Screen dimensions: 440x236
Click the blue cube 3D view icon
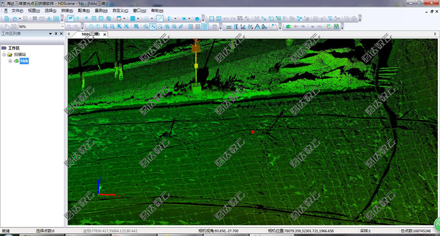click(x=197, y=19)
